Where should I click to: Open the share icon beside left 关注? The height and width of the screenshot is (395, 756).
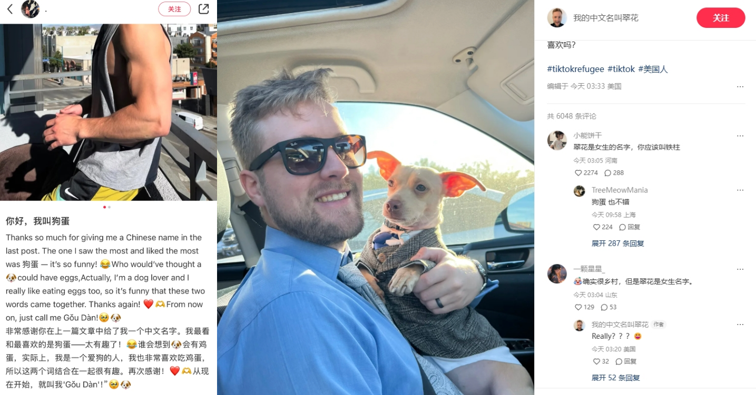(203, 9)
